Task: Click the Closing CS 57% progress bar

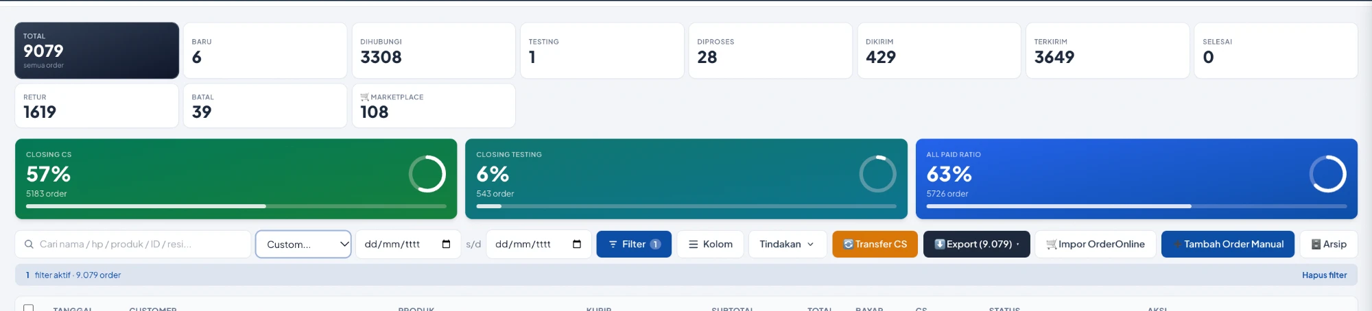Action: (236, 206)
